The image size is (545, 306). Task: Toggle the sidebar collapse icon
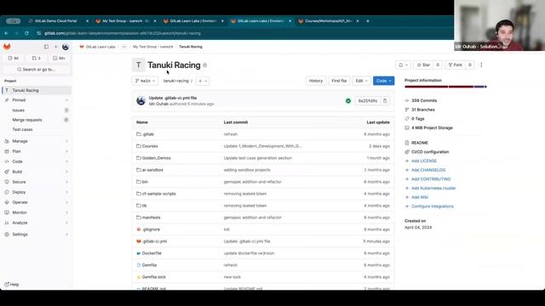point(46,47)
